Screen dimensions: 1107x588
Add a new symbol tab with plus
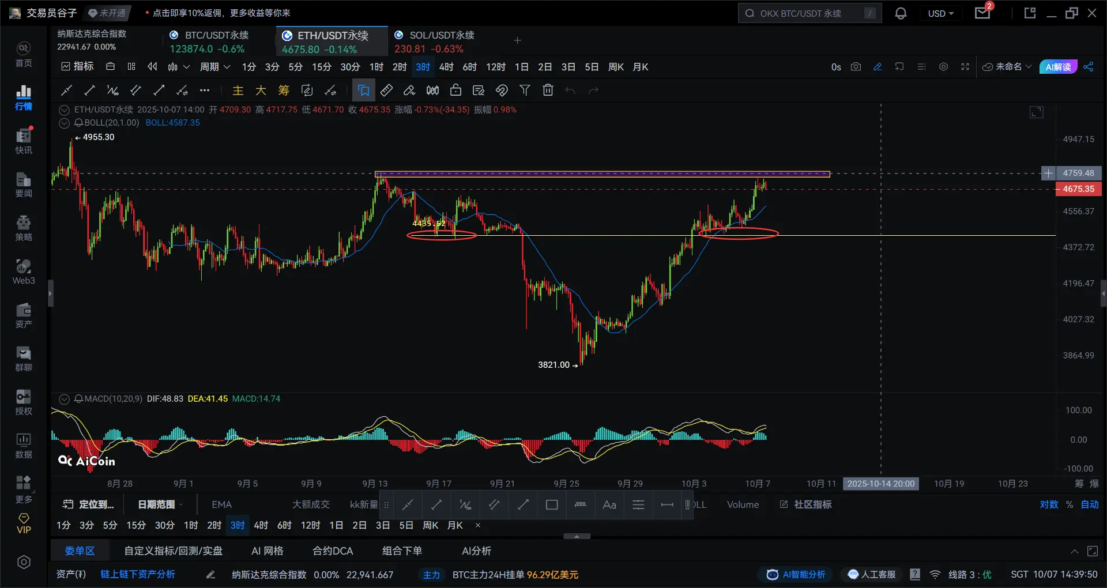pyautogui.click(x=517, y=40)
